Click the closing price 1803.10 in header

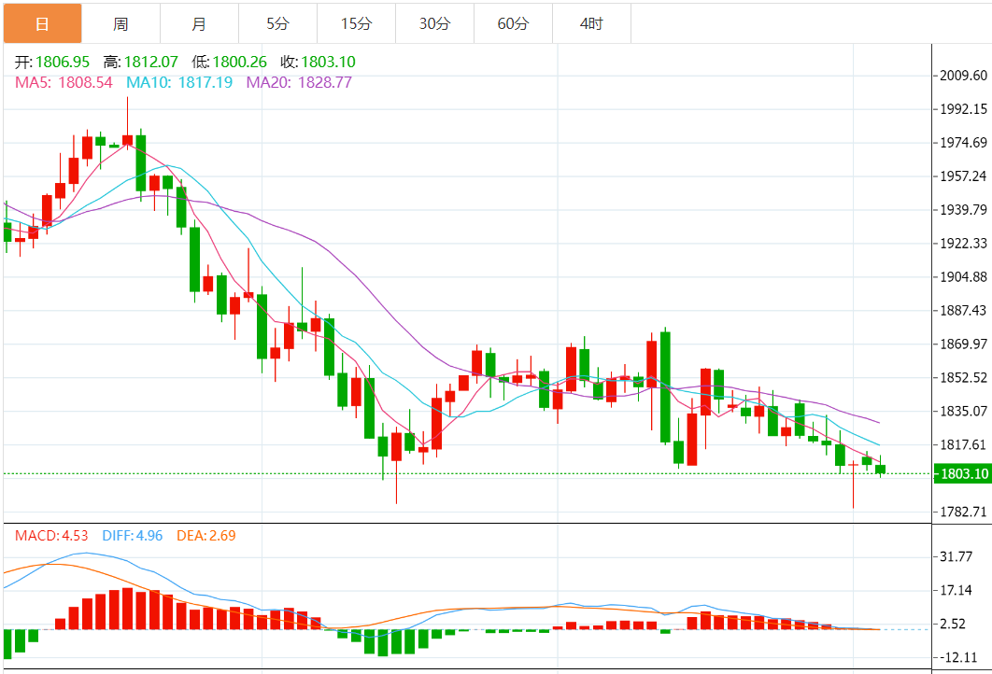click(329, 62)
